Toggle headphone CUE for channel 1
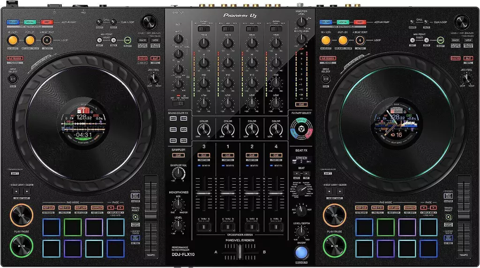 (228, 155)
